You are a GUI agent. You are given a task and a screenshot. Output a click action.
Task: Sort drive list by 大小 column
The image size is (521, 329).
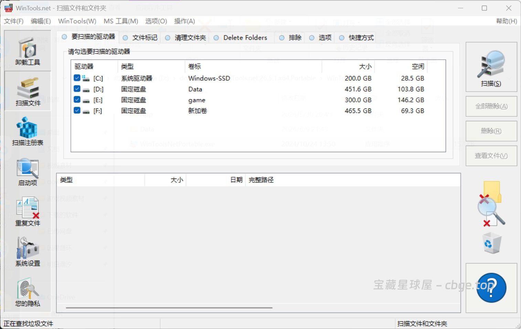click(348, 67)
